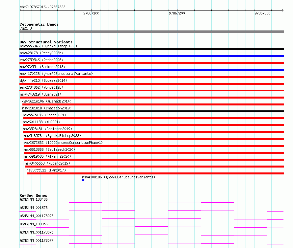Open the dgv444e215 (Boomsma2014) label
Viewport: 293px width, 248px height.
43,80
